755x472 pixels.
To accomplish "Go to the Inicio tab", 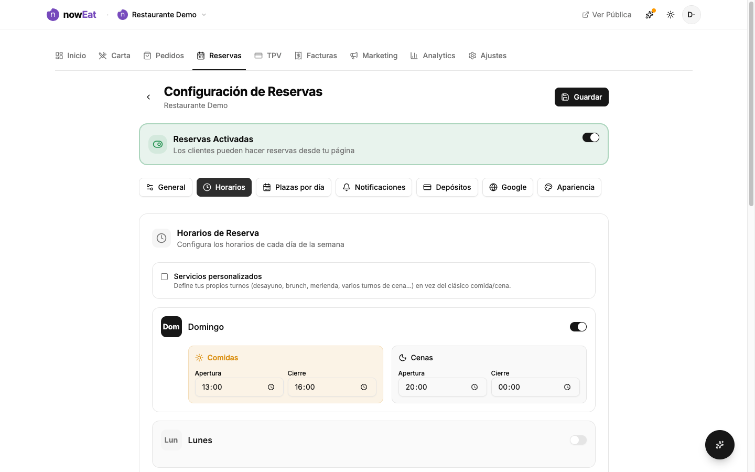I will (x=71, y=56).
